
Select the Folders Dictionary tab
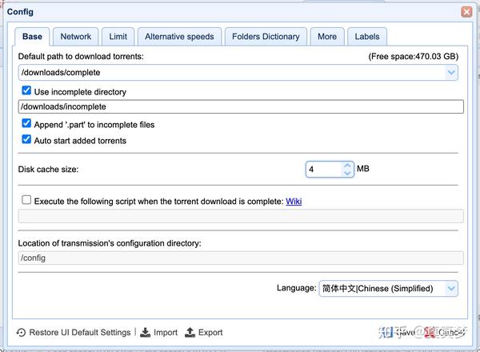(266, 36)
